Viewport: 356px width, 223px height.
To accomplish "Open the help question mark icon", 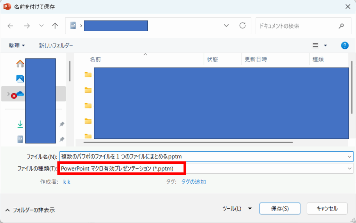I will [x=345, y=46].
